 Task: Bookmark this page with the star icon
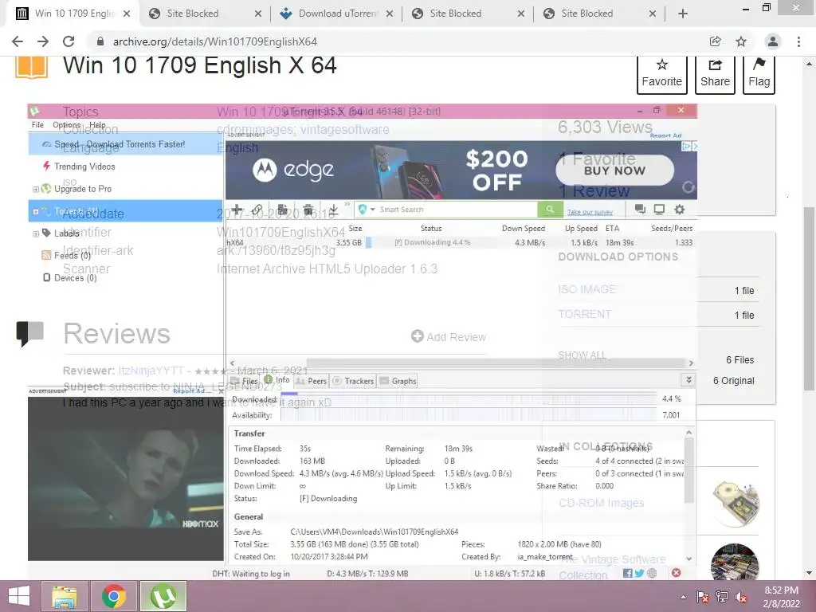point(741,41)
